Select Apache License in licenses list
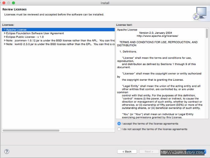The image size is (210, 158). coord(58,30)
